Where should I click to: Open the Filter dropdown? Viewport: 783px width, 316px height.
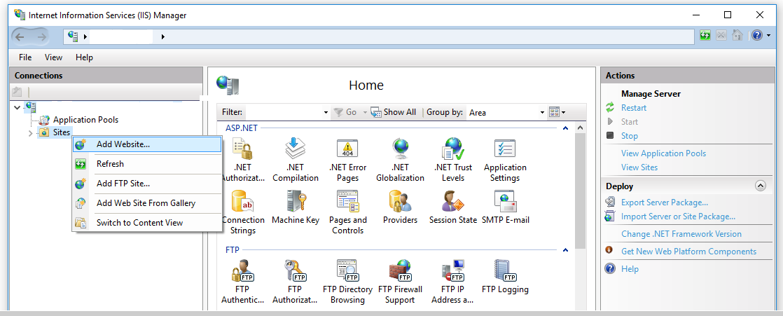(326, 113)
